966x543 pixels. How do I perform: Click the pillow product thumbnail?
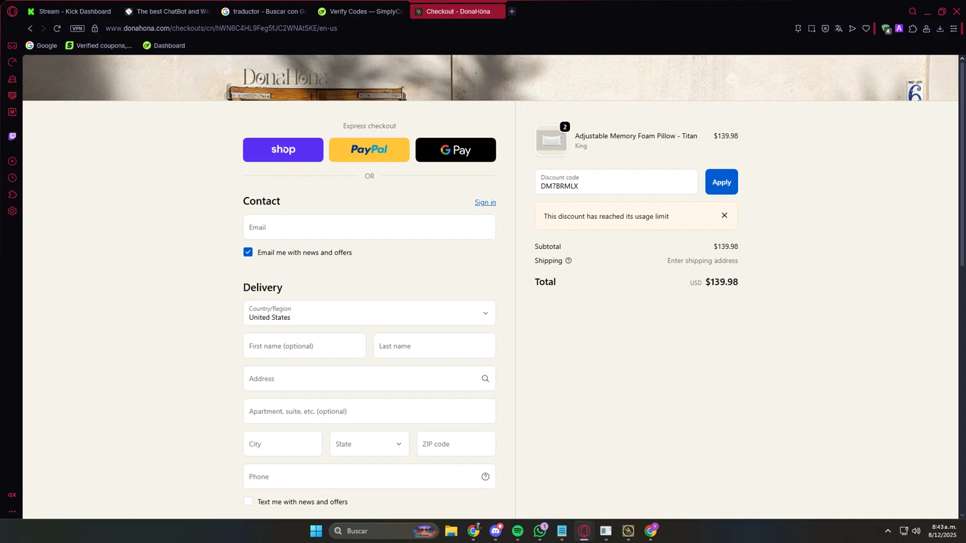point(551,140)
